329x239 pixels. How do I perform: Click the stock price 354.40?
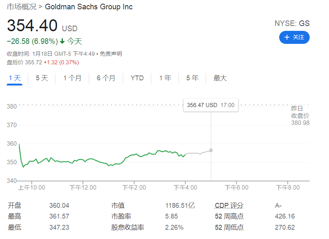click(32, 25)
